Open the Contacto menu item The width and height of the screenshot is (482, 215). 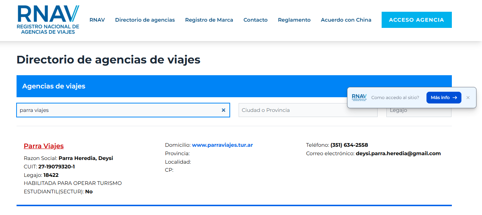coord(256,20)
